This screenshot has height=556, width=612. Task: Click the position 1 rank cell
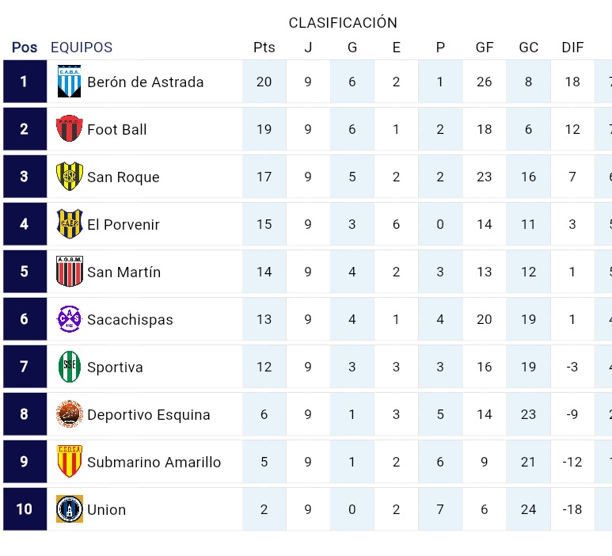click(24, 82)
